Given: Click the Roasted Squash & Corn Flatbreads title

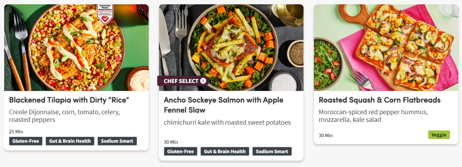Looking at the screenshot, I should point(380,100).
